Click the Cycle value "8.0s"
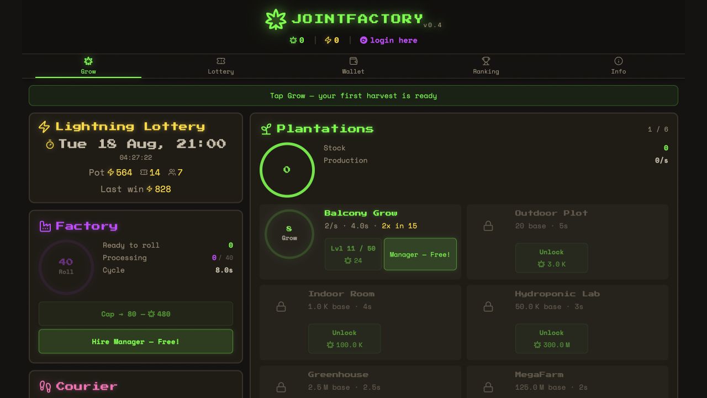Viewport: 707px width, 398px height. (x=224, y=270)
